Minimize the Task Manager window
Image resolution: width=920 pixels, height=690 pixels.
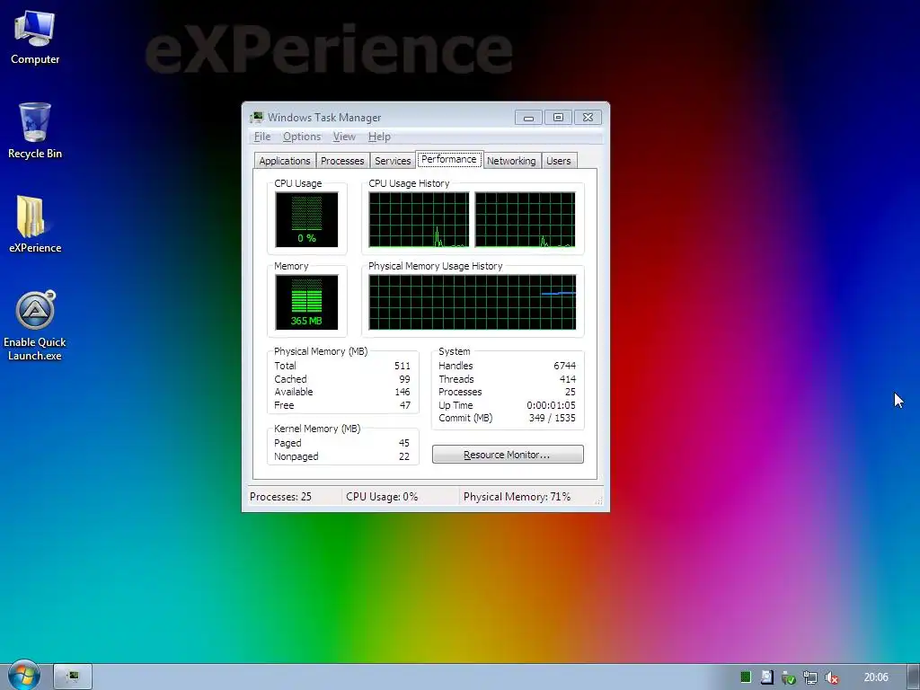[x=528, y=118]
